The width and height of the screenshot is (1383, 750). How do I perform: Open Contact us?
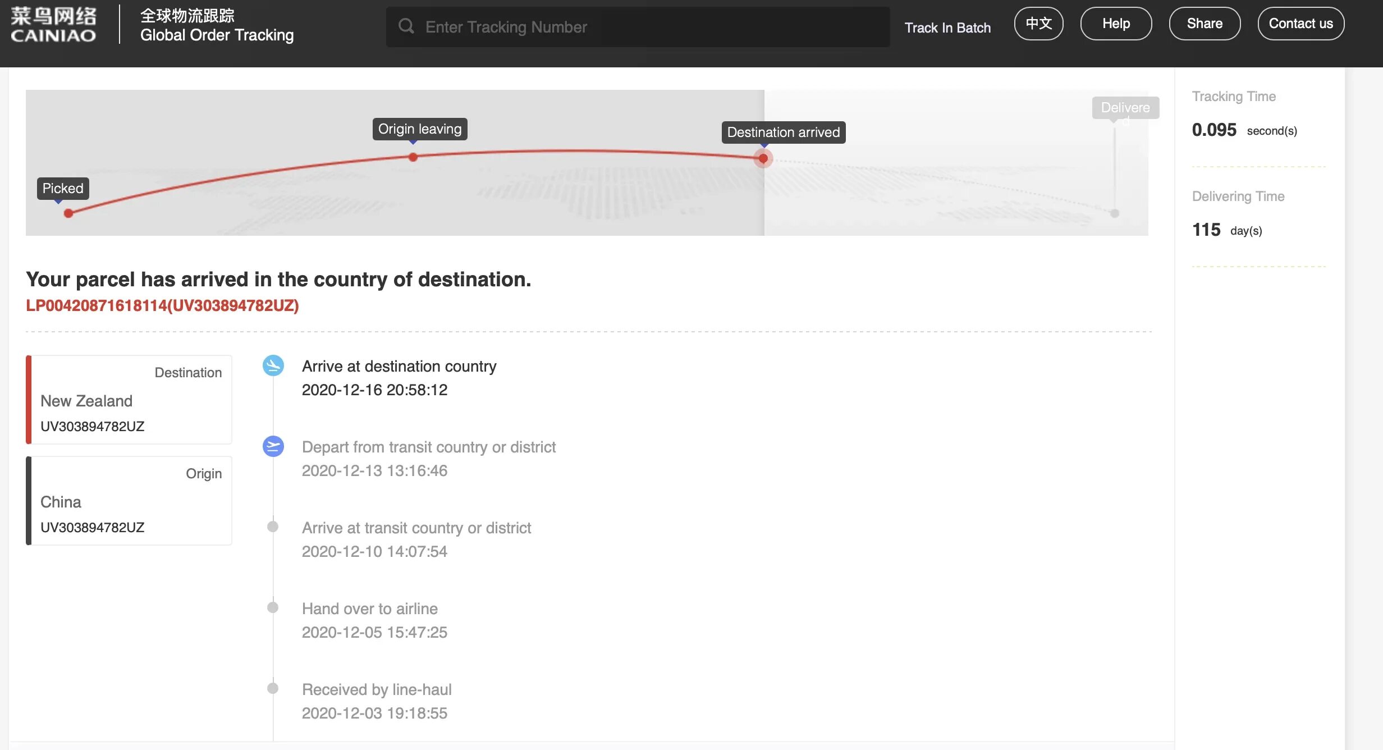(1300, 24)
